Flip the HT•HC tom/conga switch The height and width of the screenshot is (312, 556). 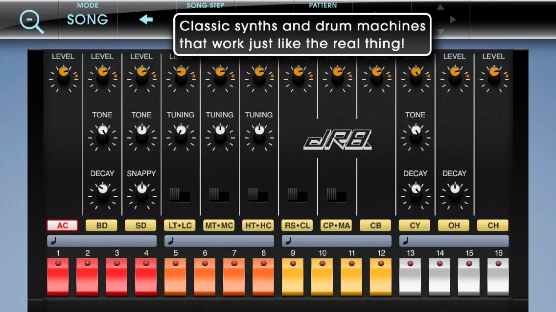coord(258,194)
